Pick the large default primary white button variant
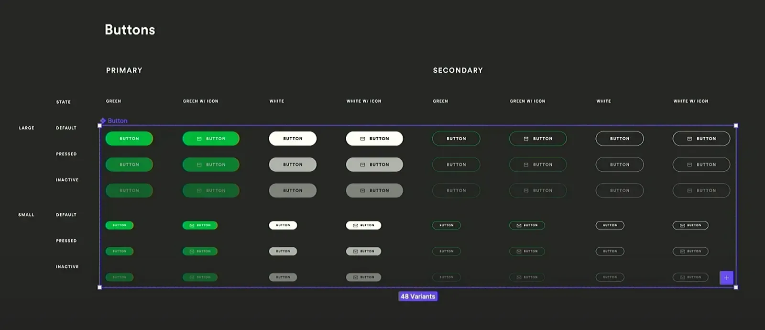765x330 pixels. coord(293,139)
